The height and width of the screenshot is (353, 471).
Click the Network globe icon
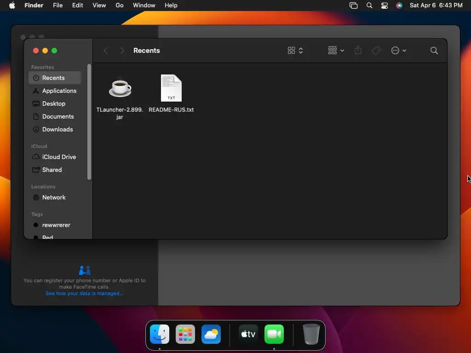click(36, 197)
